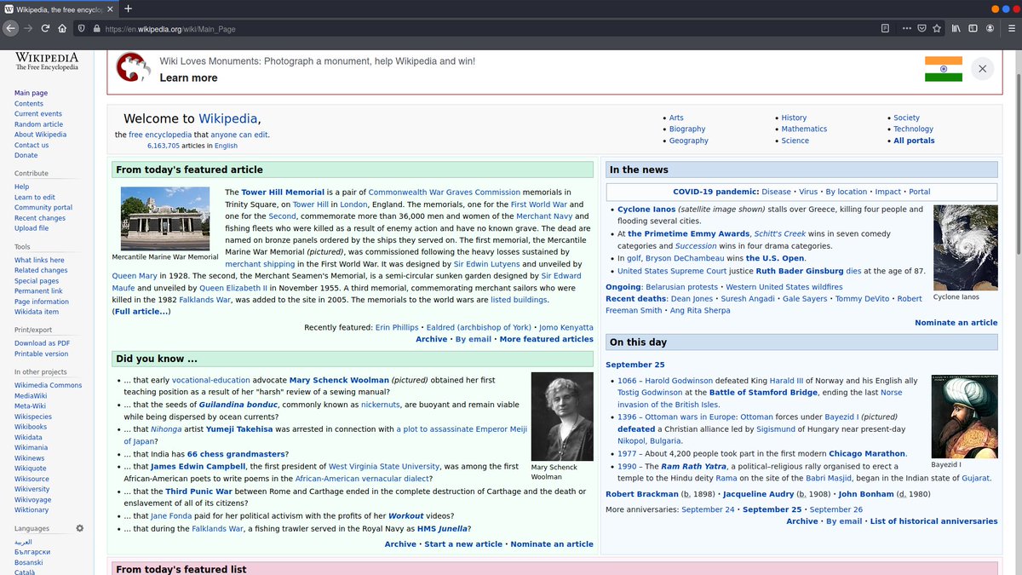1022x575 pixels.
Task: Click the Indian flag image in banner
Action: [x=944, y=69]
